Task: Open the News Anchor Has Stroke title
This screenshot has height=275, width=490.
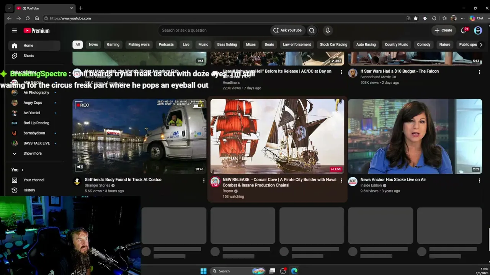Action: (x=393, y=180)
